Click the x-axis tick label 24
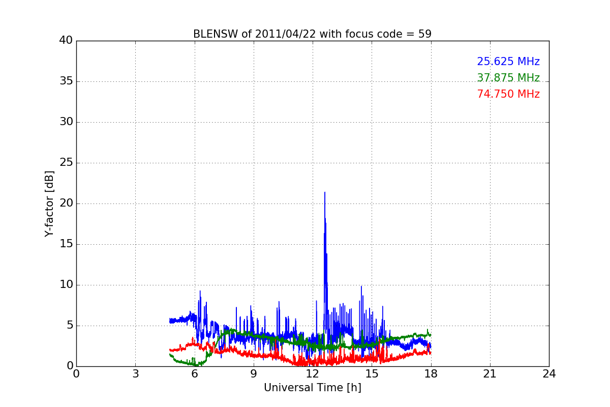 click(549, 373)
